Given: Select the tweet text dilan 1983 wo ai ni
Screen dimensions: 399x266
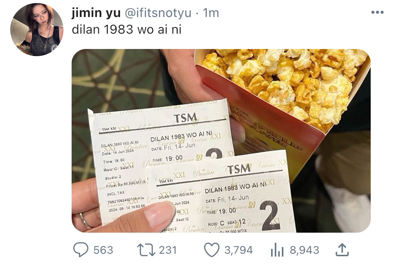Looking at the screenshot, I should tap(127, 30).
